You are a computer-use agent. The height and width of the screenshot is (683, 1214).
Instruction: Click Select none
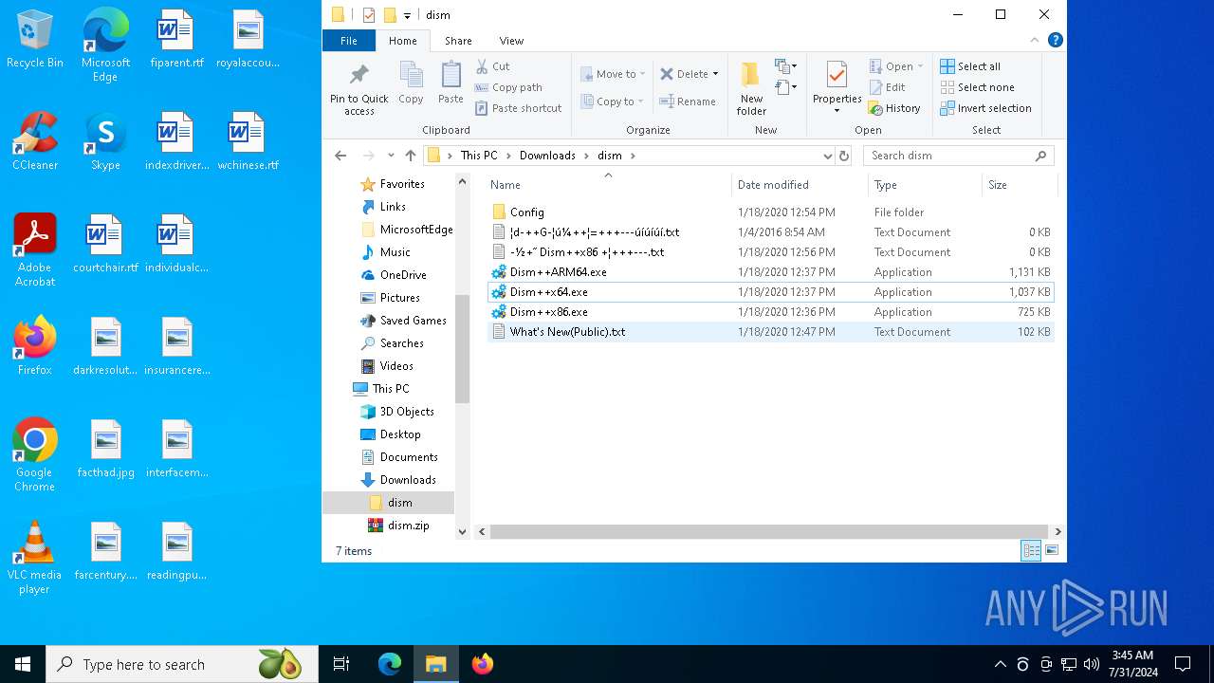[977, 87]
